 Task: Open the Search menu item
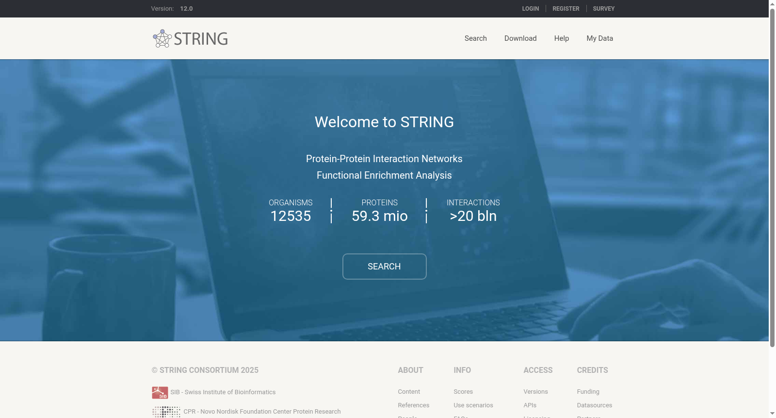pos(475,38)
